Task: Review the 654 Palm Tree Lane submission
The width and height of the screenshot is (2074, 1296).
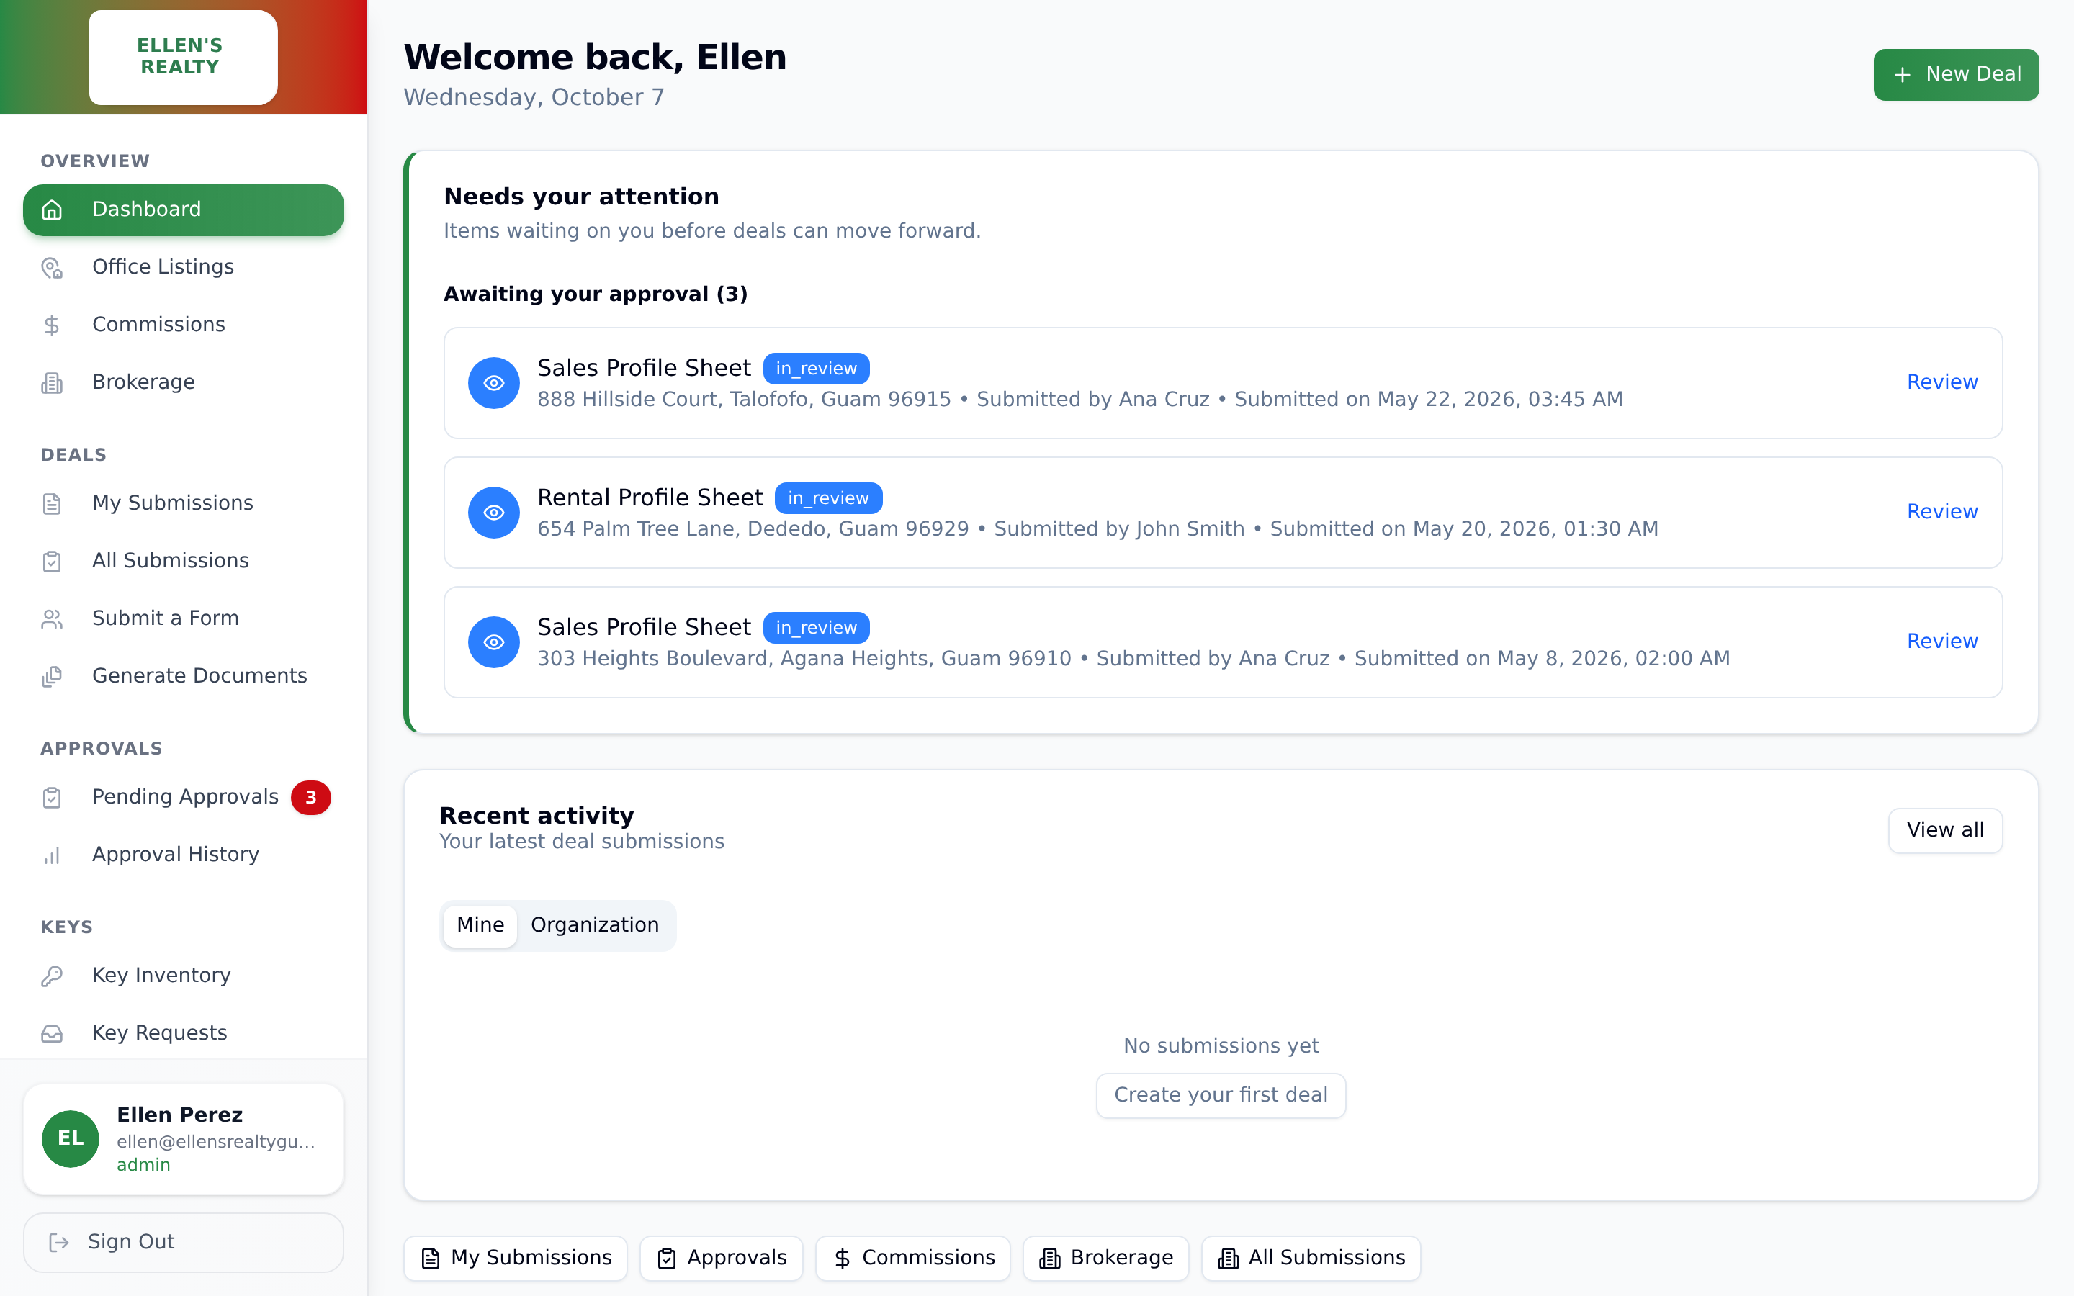Action: click(1942, 512)
